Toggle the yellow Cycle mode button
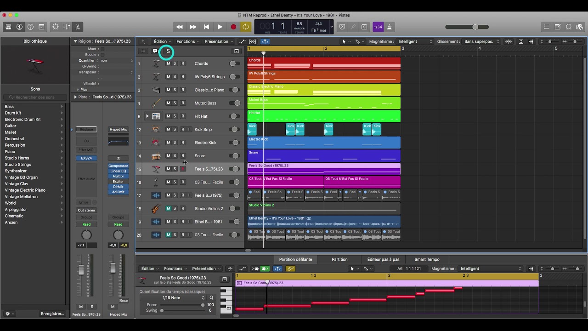 click(246, 27)
